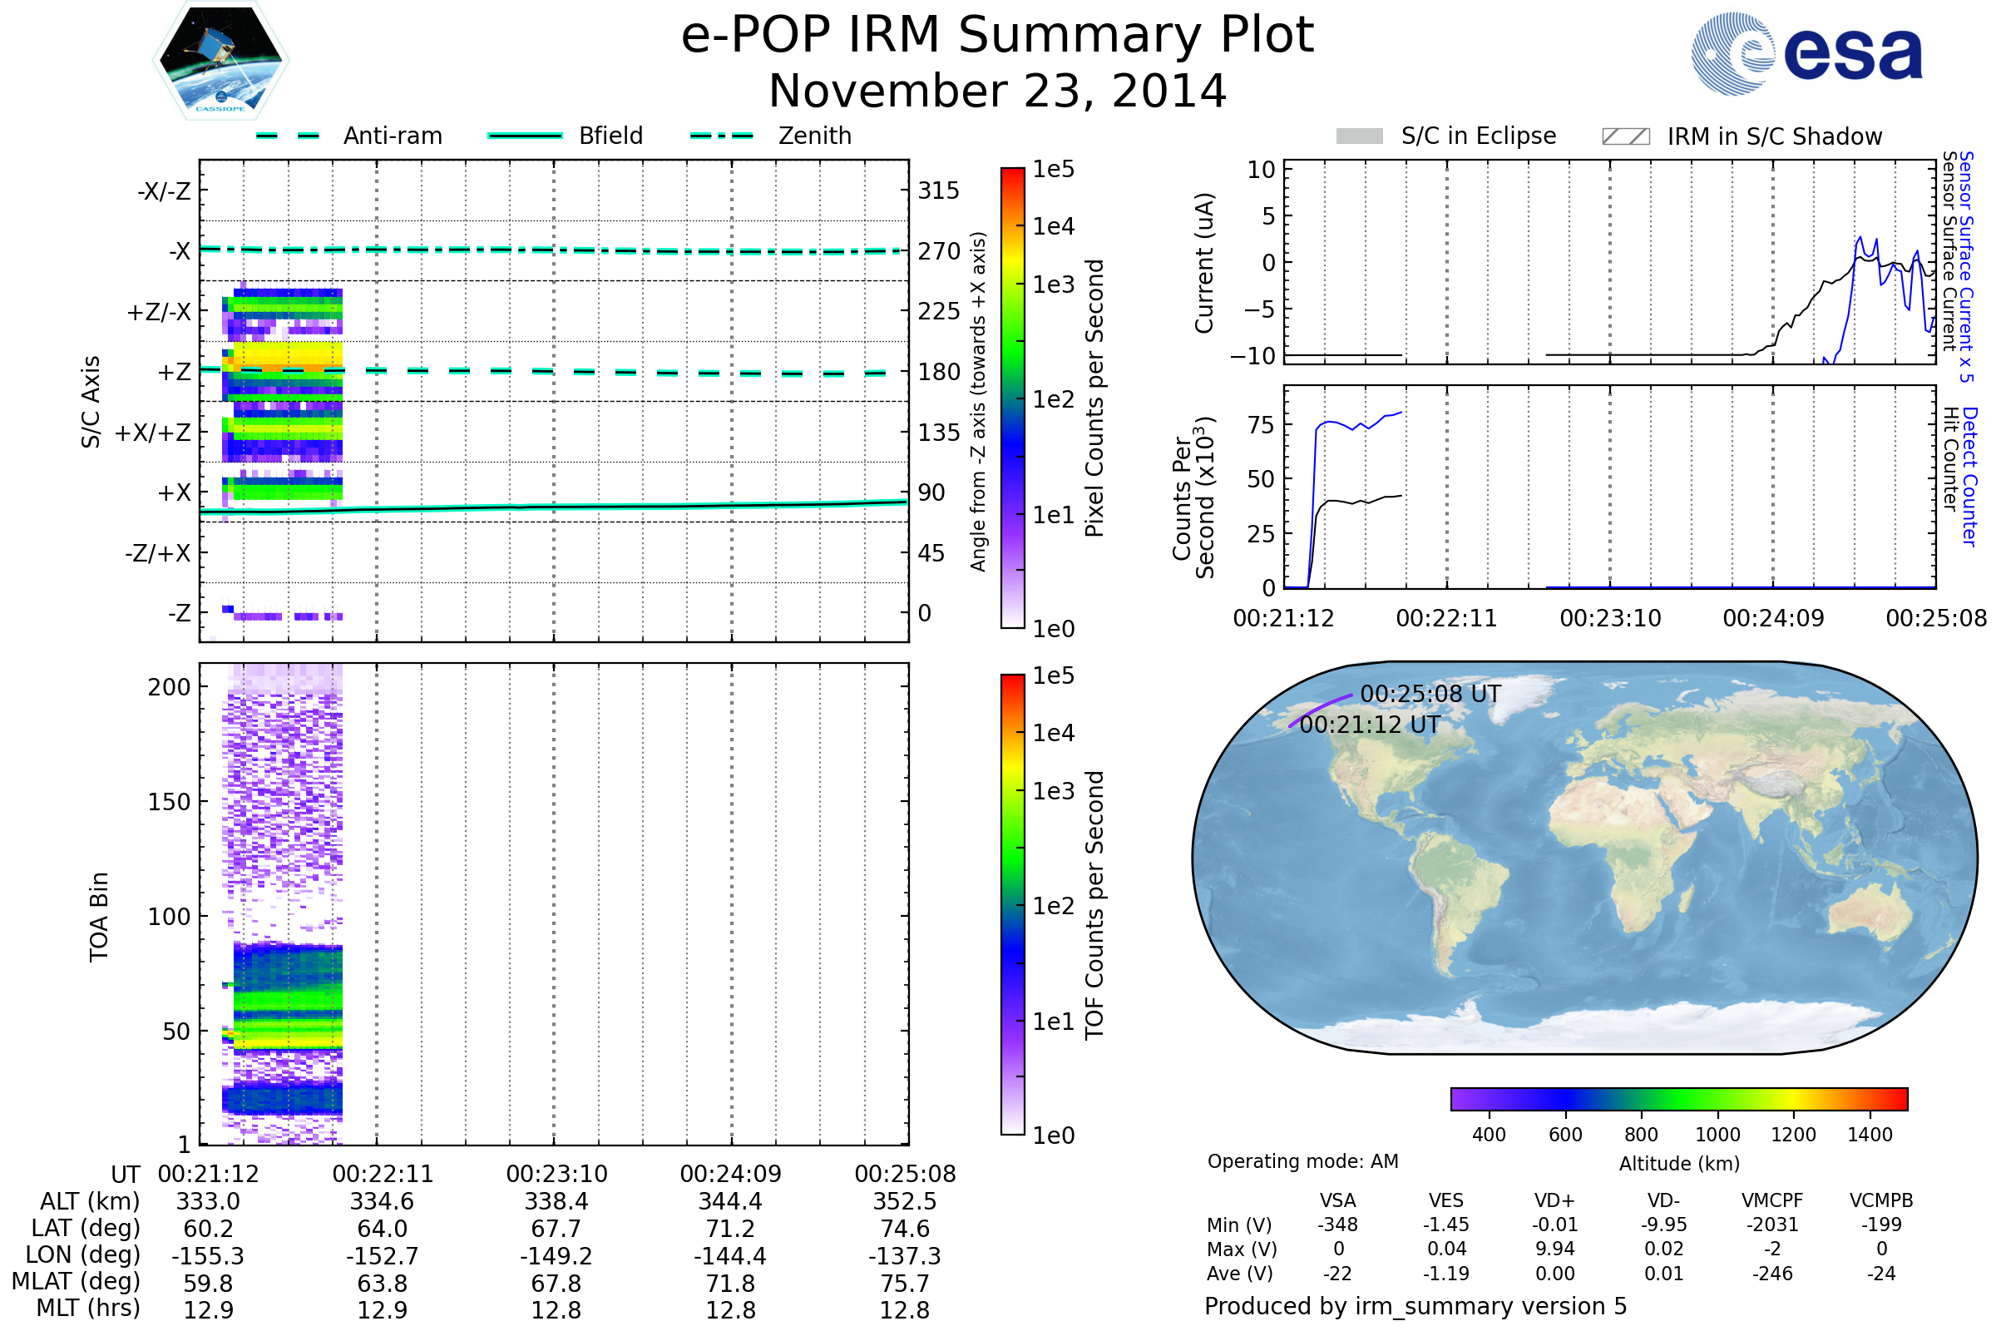Click the e-POP IRM Summary Plot title
Image resolution: width=1996 pixels, height=1331 pixels.
pos(997,36)
